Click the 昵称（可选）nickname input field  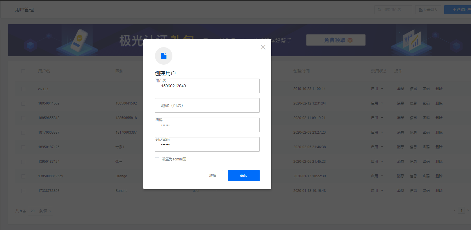click(207, 105)
